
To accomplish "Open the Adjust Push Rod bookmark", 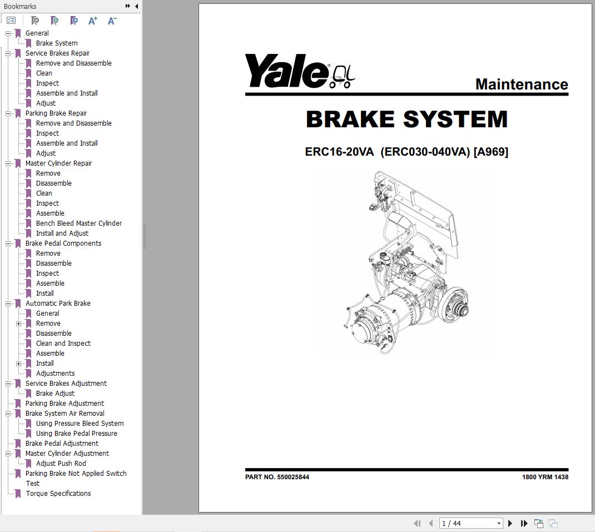I will pyautogui.click(x=61, y=463).
